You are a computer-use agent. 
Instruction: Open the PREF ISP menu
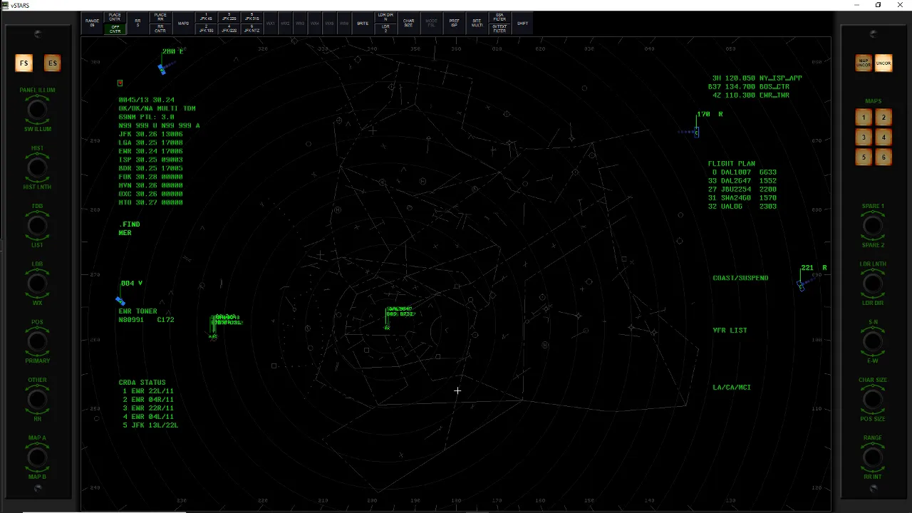click(x=454, y=23)
